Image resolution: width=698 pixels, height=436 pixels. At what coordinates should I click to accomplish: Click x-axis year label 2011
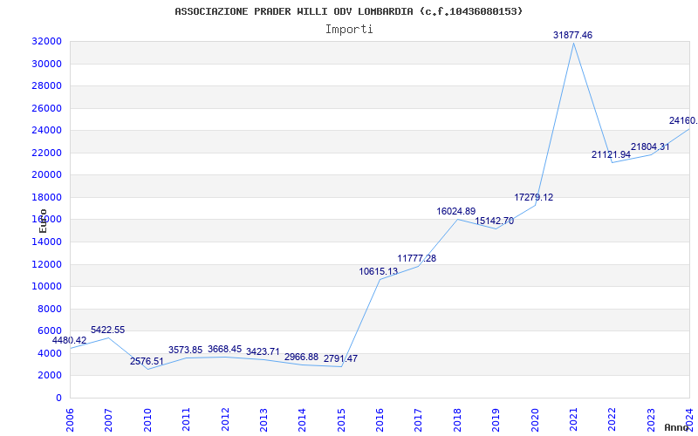point(186,419)
